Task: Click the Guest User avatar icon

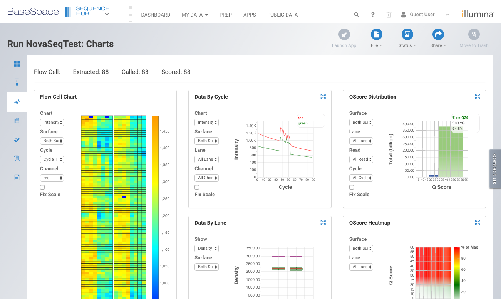Action: pyautogui.click(x=404, y=15)
